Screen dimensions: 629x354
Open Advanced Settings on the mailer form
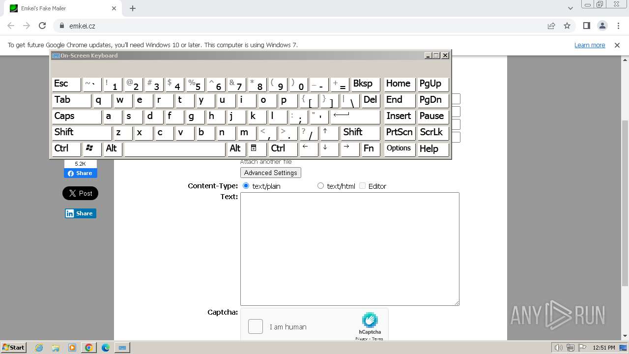(270, 173)
